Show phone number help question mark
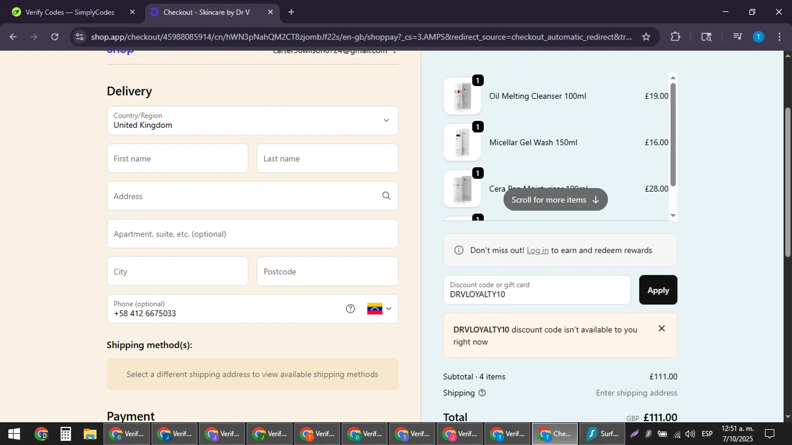Image resolution: width=792 pixels, height=445 pixels. (x=351, y=309)
